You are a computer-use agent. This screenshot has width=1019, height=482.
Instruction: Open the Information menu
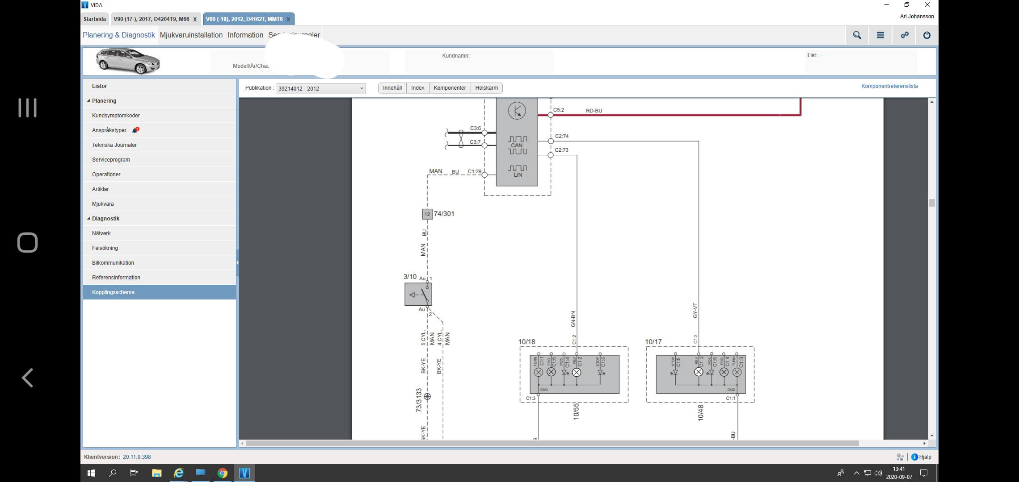[245, 35]
